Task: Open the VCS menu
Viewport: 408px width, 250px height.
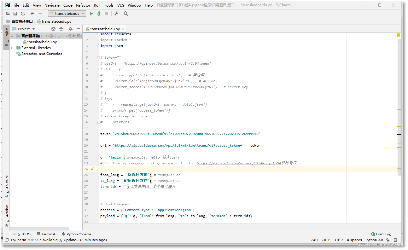Action: click(x=121, y=5)
